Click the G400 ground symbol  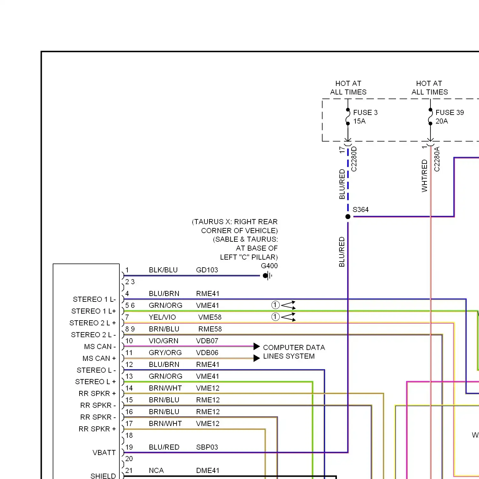(268, 276)
